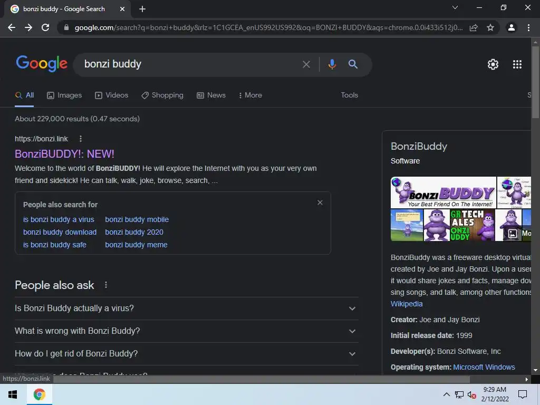Open the muted volume tray icon
The width and height of the screenshot is (540, 405).
472,394
